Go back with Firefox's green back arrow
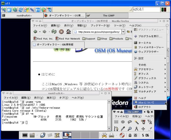171x140 pixels. 35,32
